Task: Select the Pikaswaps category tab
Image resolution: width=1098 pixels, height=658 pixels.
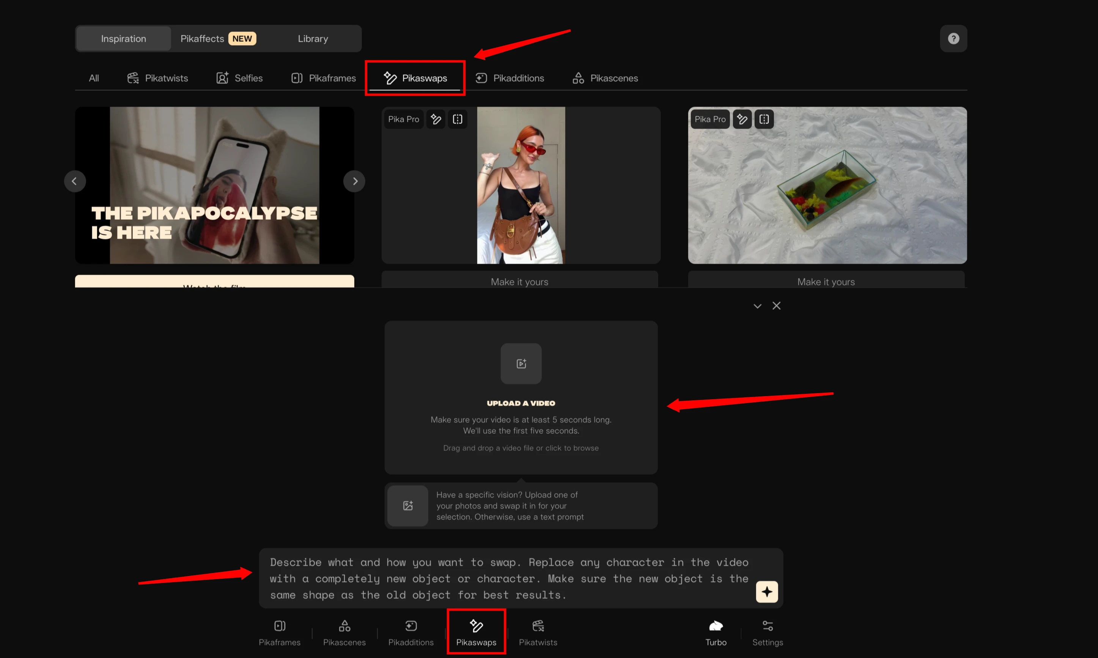Action: 415,78
